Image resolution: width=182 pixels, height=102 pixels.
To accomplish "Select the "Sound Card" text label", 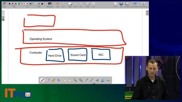I will click(x=78, y=55).
